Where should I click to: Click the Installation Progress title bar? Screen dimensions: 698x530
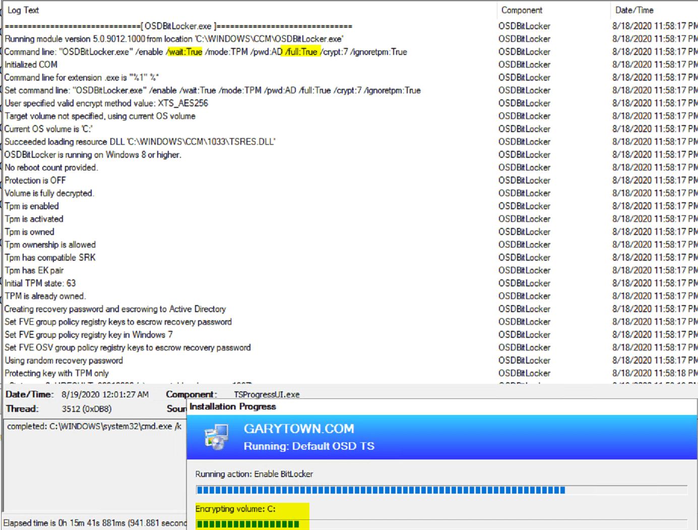click(x=233, y=406)
